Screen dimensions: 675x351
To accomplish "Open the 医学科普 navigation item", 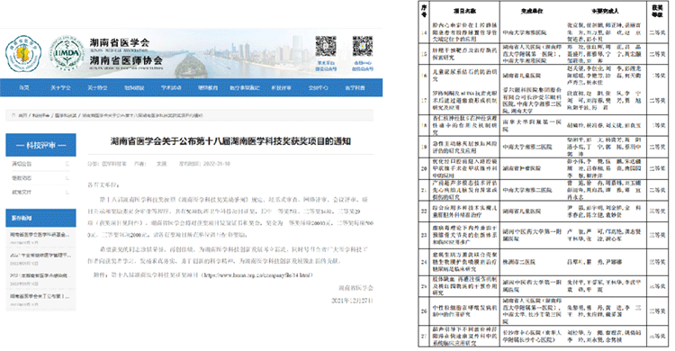I will click(x=355, y=88).
